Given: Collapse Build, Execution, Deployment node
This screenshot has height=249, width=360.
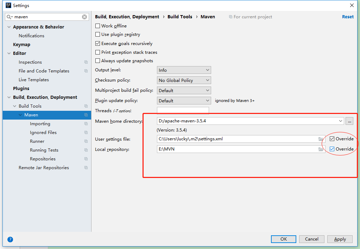Looking at the screenshot, I should [x=9, y=97].
